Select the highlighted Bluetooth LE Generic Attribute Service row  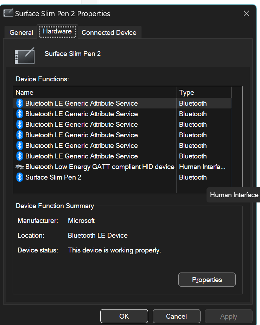(122, 103)
